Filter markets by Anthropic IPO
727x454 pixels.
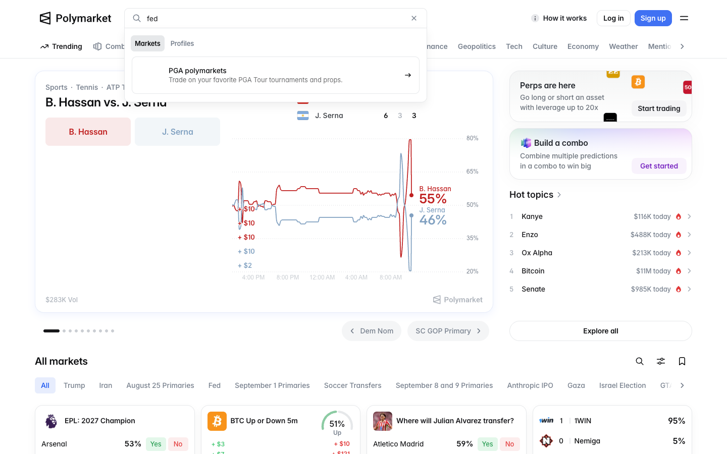pyautogui.click(x=530, y=385)
